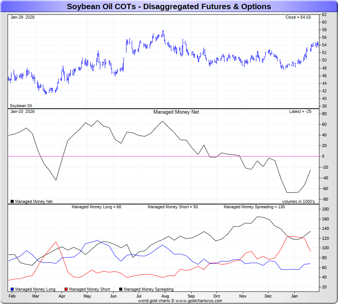
Task: Select the Managed Money Short = 93 value
Action: (172, 207)
